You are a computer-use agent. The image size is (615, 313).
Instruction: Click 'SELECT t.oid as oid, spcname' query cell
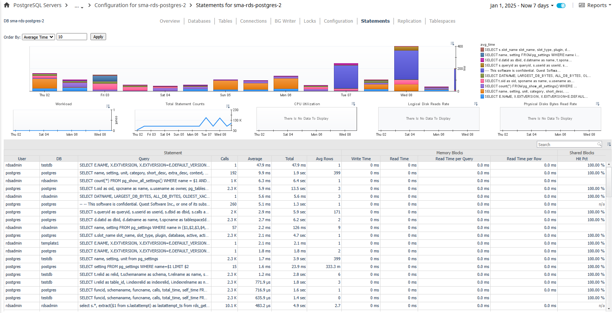pos(144,188)
